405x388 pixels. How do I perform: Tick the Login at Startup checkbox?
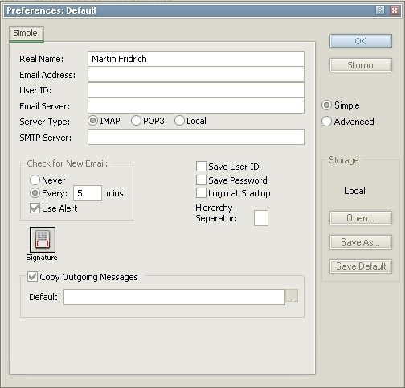[201, 193]
